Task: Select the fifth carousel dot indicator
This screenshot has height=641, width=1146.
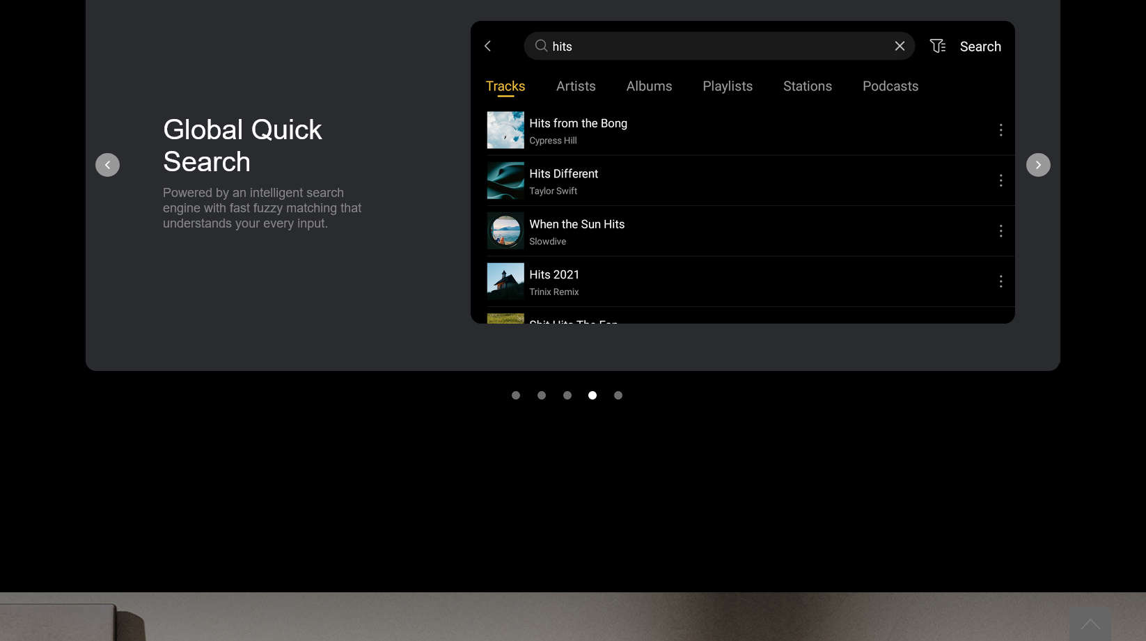Action: click(x=618, y=395)
